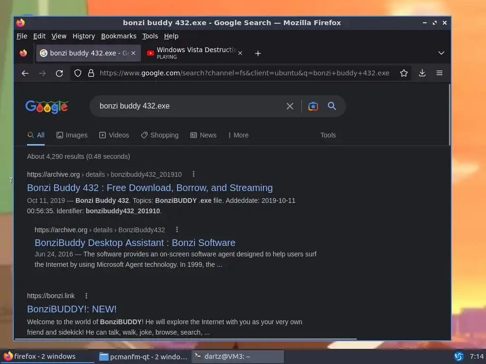Click the magnifier search submit icon
This screenshot has width=486, height=364.
pyautogui.click(x=332, y=106)
